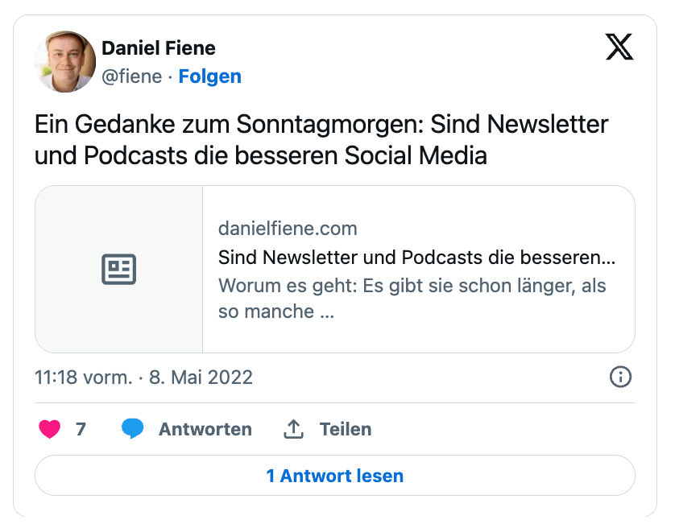
Task: Follow the account via Folgen
Action: tap(209, 76)
